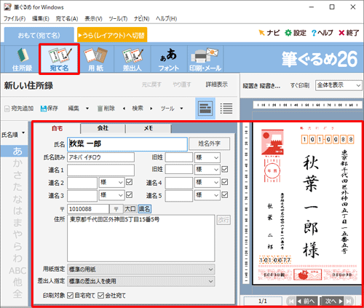Open the 表示(V) menu
This screenshot has width=364, height=308.
[x=93, y=19]
